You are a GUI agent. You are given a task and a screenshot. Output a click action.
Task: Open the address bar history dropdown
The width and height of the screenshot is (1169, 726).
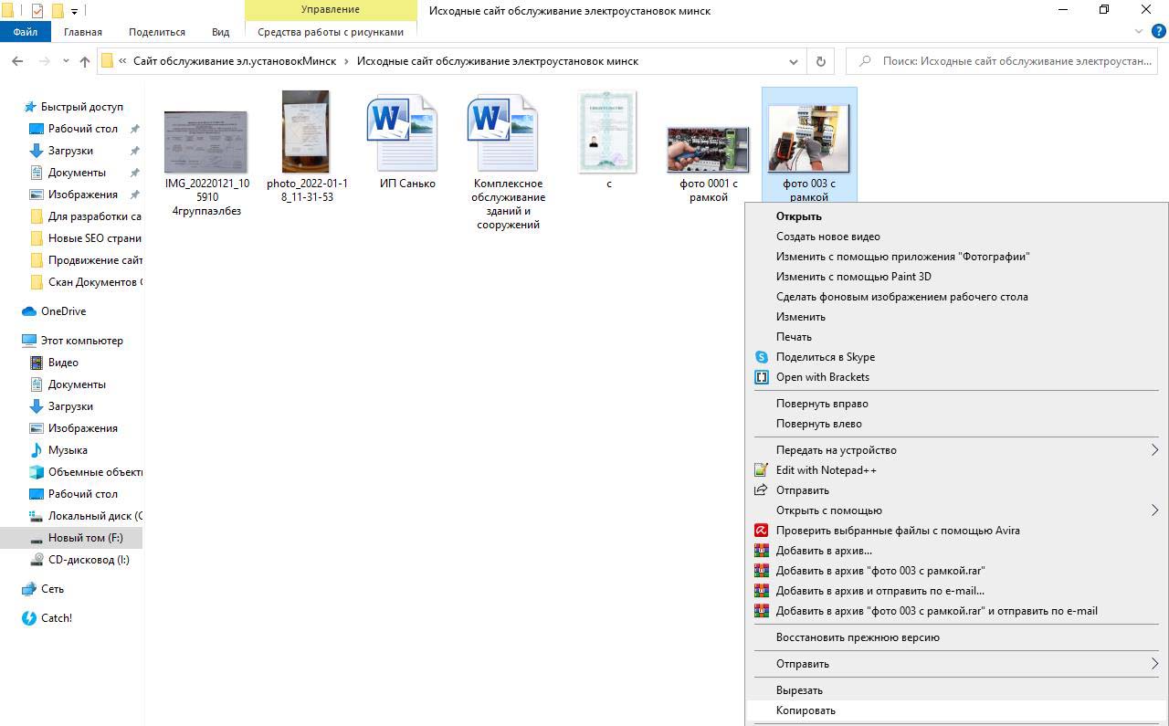[794, 61]
